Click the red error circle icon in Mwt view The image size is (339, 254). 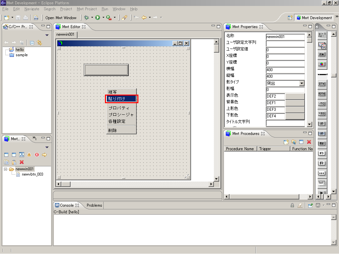pyautogui.click(x=37, y=155)
